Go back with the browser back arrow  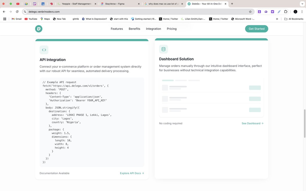pyautogui.click(x=4, y=12)
